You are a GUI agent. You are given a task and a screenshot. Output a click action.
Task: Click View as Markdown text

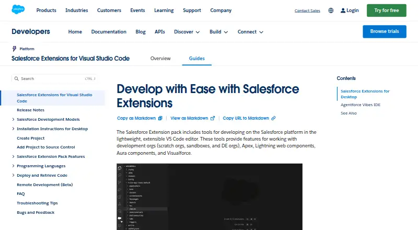(189, 118)
